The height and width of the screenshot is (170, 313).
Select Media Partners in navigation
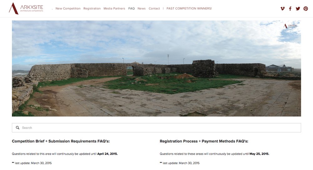114,8
